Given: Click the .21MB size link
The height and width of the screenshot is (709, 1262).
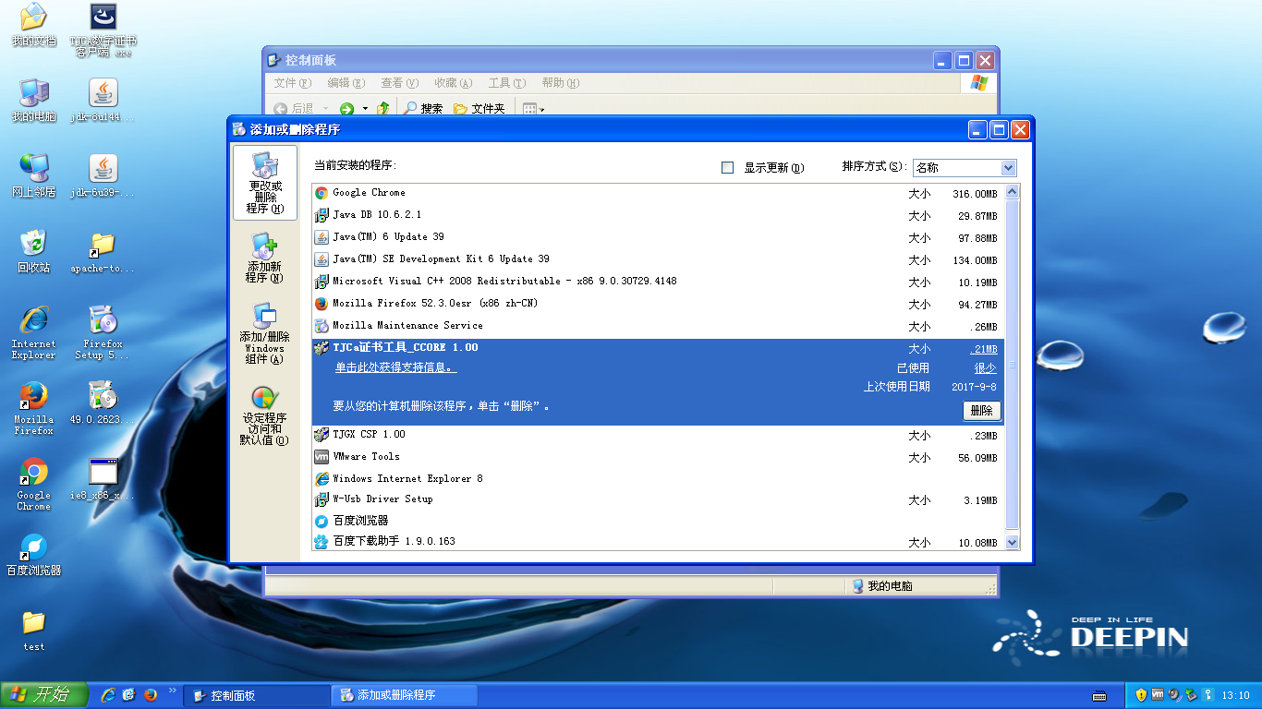Looking at the screenshot, I should pos(983,349).
